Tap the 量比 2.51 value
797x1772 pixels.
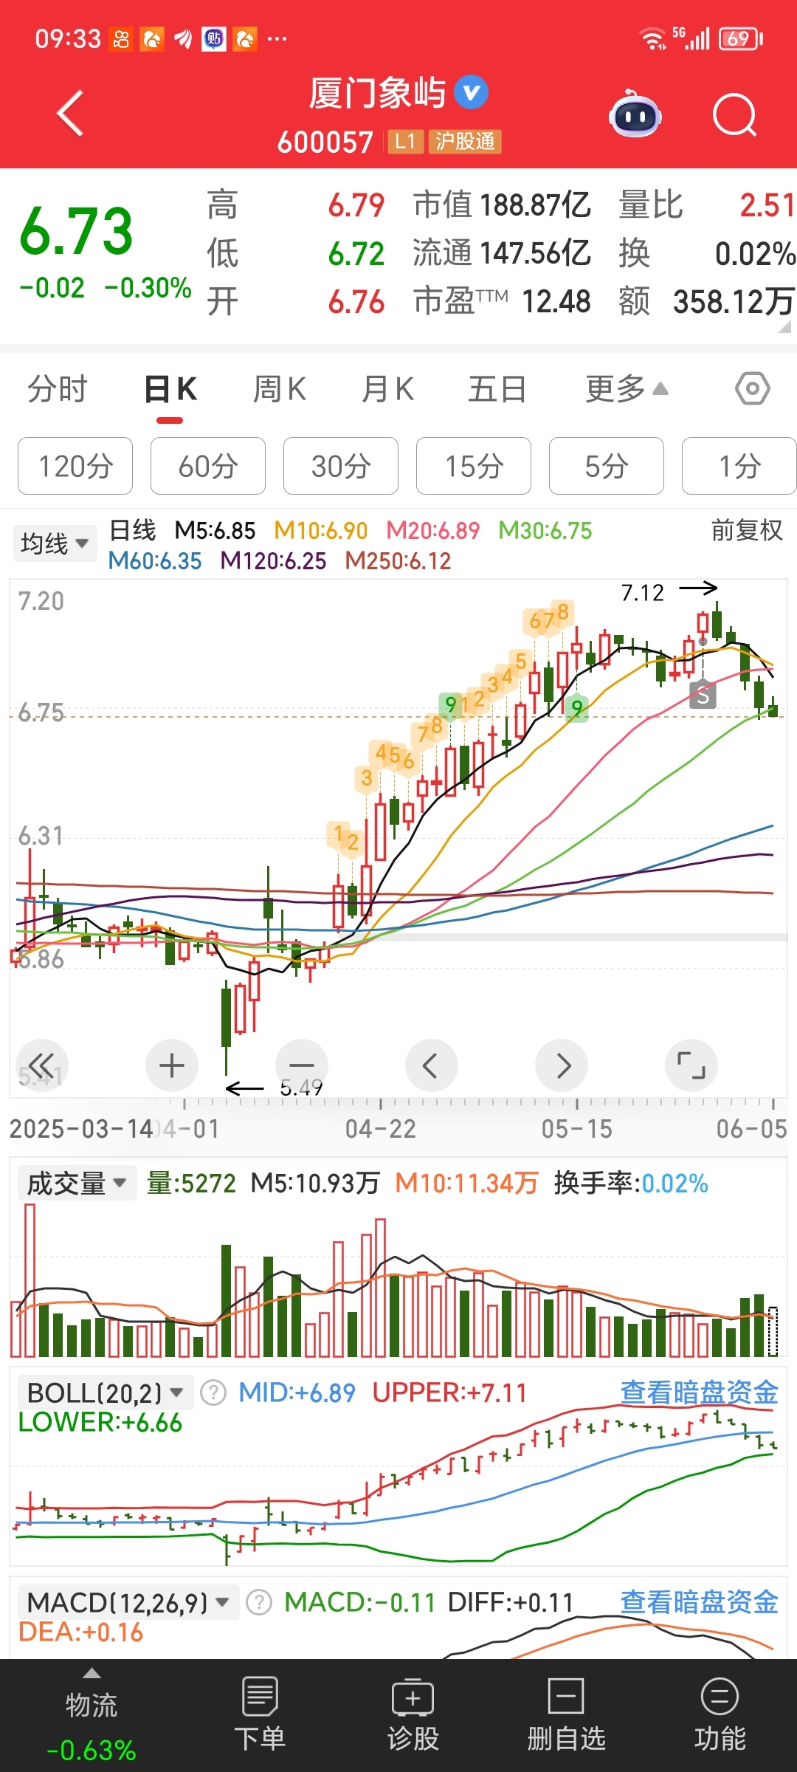point(707,205)
